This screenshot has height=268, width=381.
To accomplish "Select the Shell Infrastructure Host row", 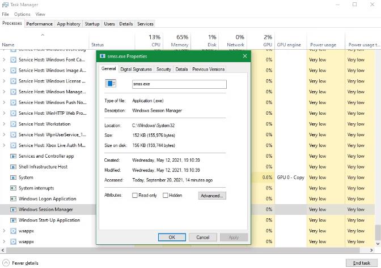I will coord(48,167).
